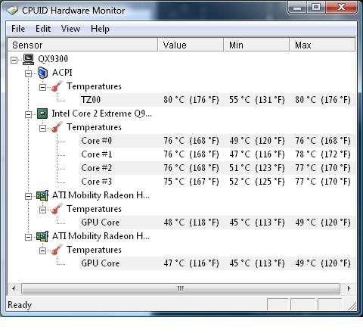Click the Intel Core 2 Extreme chip icon
Viewport: 363px width, 333px height.
(x=42, y=114)
